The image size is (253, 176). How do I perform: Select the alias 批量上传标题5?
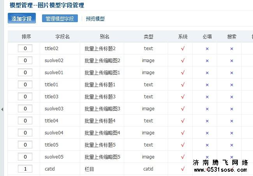(x=100, y=145)
